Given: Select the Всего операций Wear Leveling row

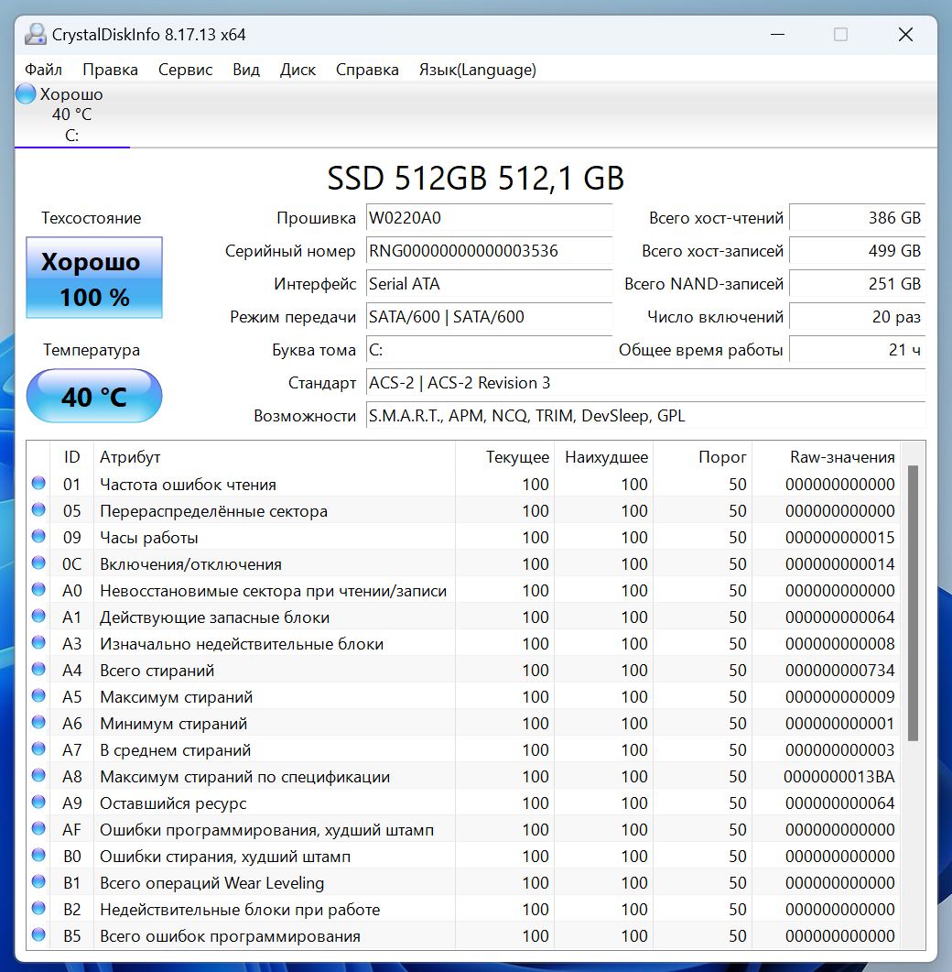Looking at the screenshot, I should pyautogui.click(x=464, y=883).
